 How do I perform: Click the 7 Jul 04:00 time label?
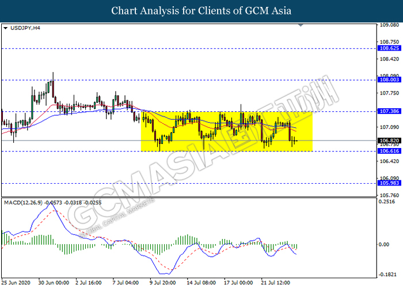(126, 283)
